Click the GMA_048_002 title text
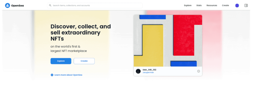Screen dimensions: 253x96 (x=149, y=70)
